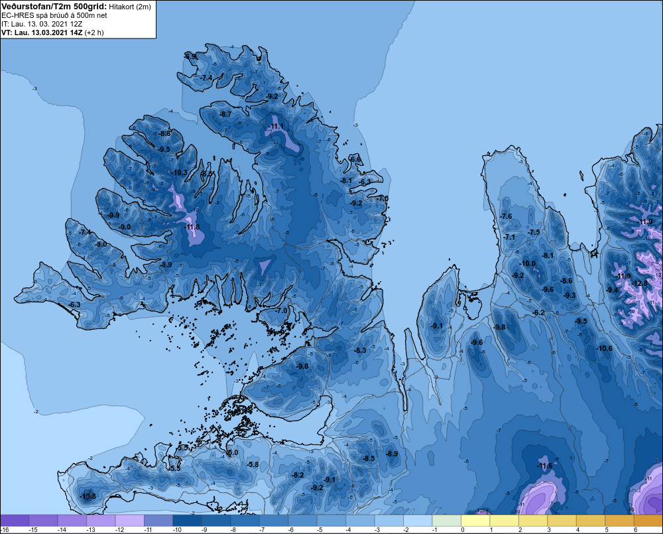Image resolution: width=663 pixels, height=534 pixels.
Task: Select the -8.2 temperature value
Action: (298, 475)
